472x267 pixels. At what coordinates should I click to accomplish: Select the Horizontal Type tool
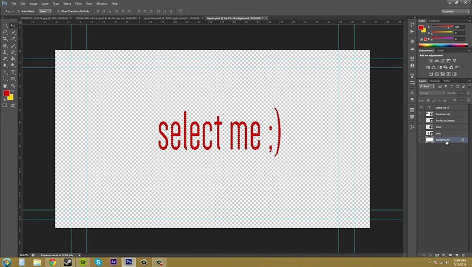(13, 72)
